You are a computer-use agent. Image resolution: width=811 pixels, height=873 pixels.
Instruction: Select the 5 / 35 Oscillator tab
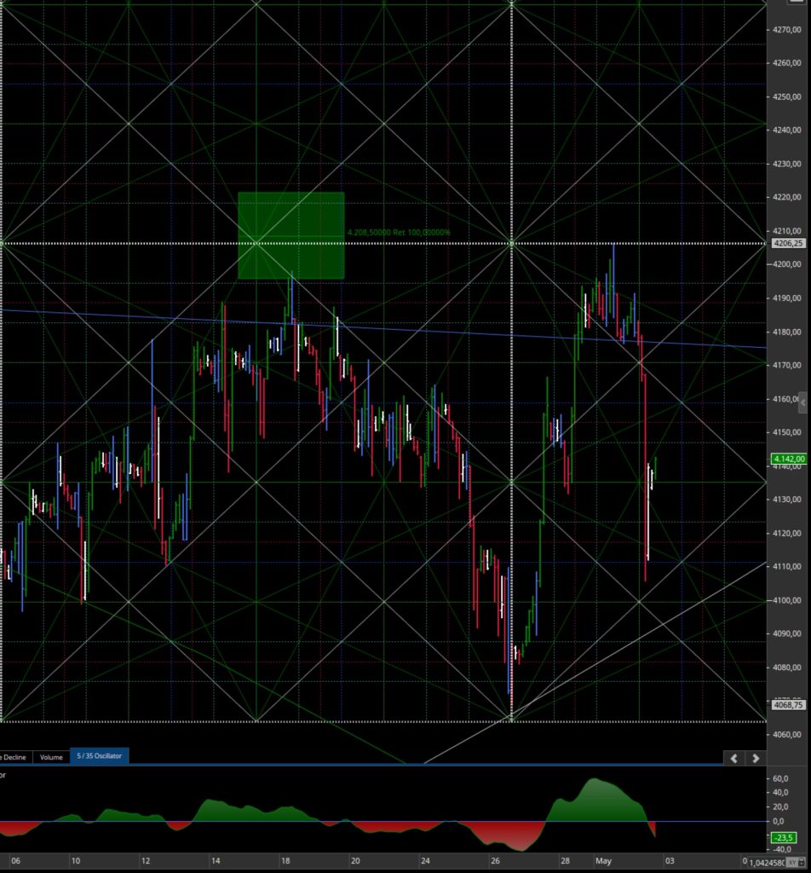click(x=99, y=756)
